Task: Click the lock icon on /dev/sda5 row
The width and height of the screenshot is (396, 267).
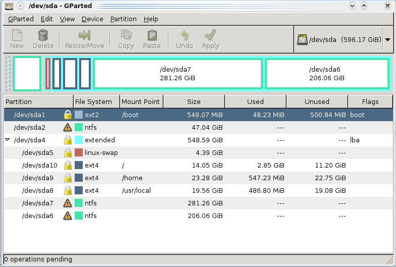Action: (x=68, y=152)
